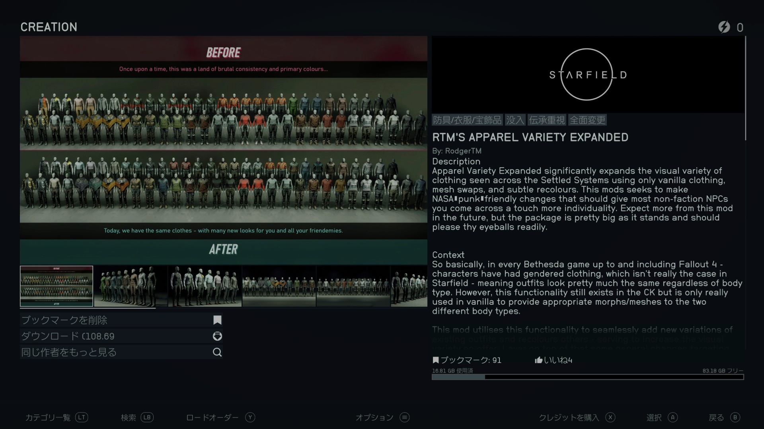The width and height of the screenshot is (764, 429).
Task: Open the second screenshot thumbnail
Action: click(131, 286)
